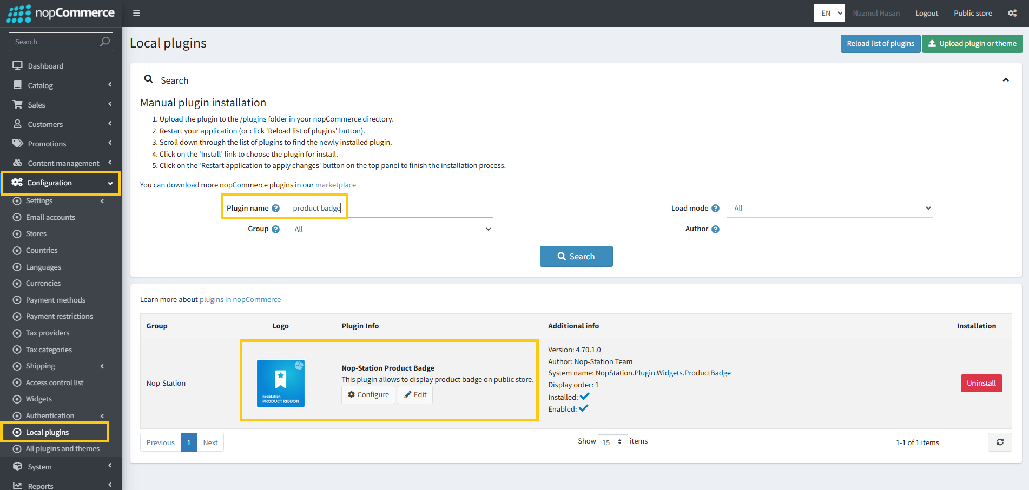Screen dimensions: 1029x490
Task: Click Reload list of plugins button
Action: coord(880,44)
